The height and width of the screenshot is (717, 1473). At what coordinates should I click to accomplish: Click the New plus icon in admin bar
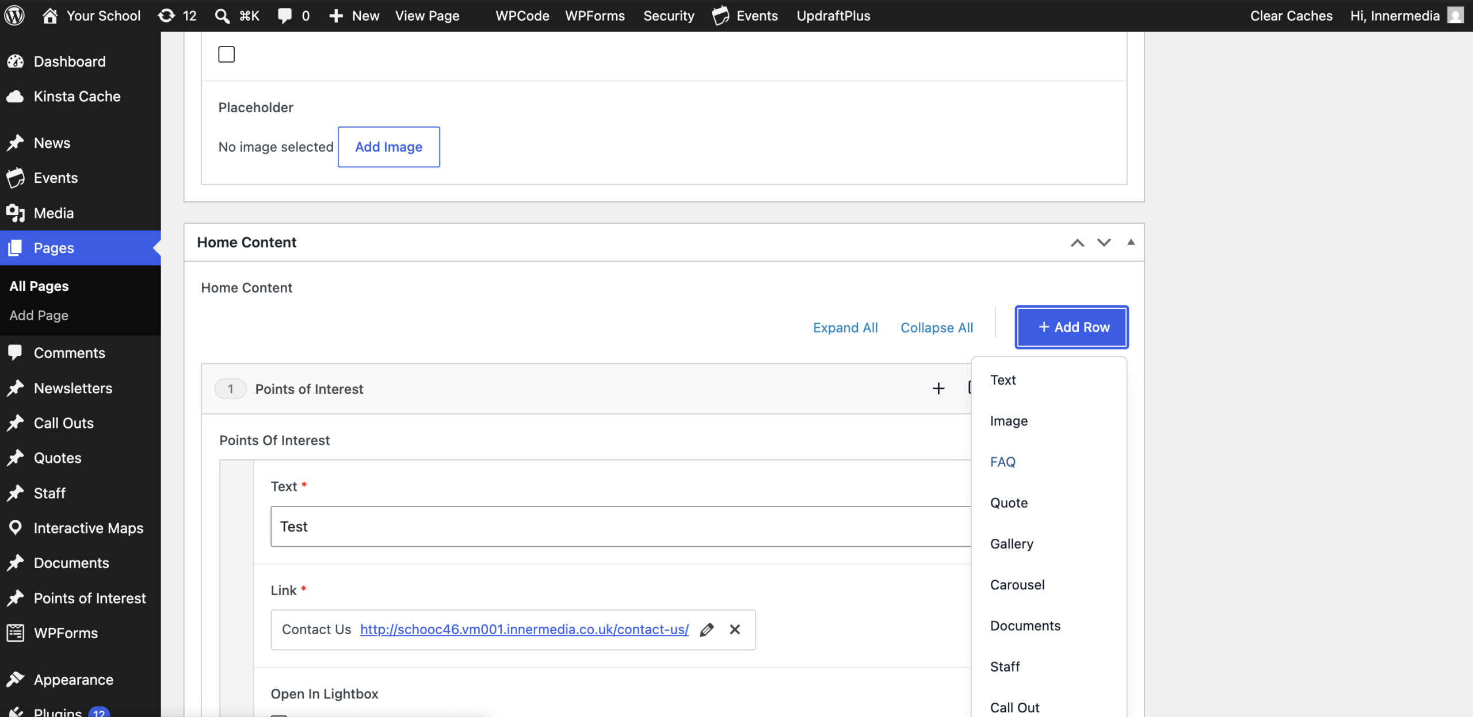(336, 16)
